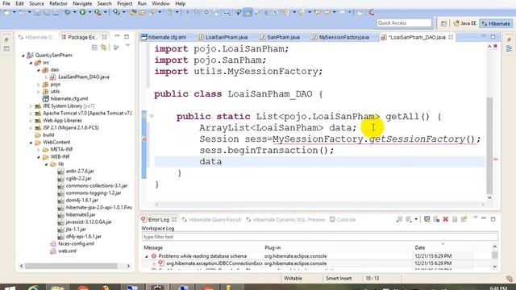Toggle Link with Editor in Package Explorer
516x290 pixels.
tap(104, 48)
